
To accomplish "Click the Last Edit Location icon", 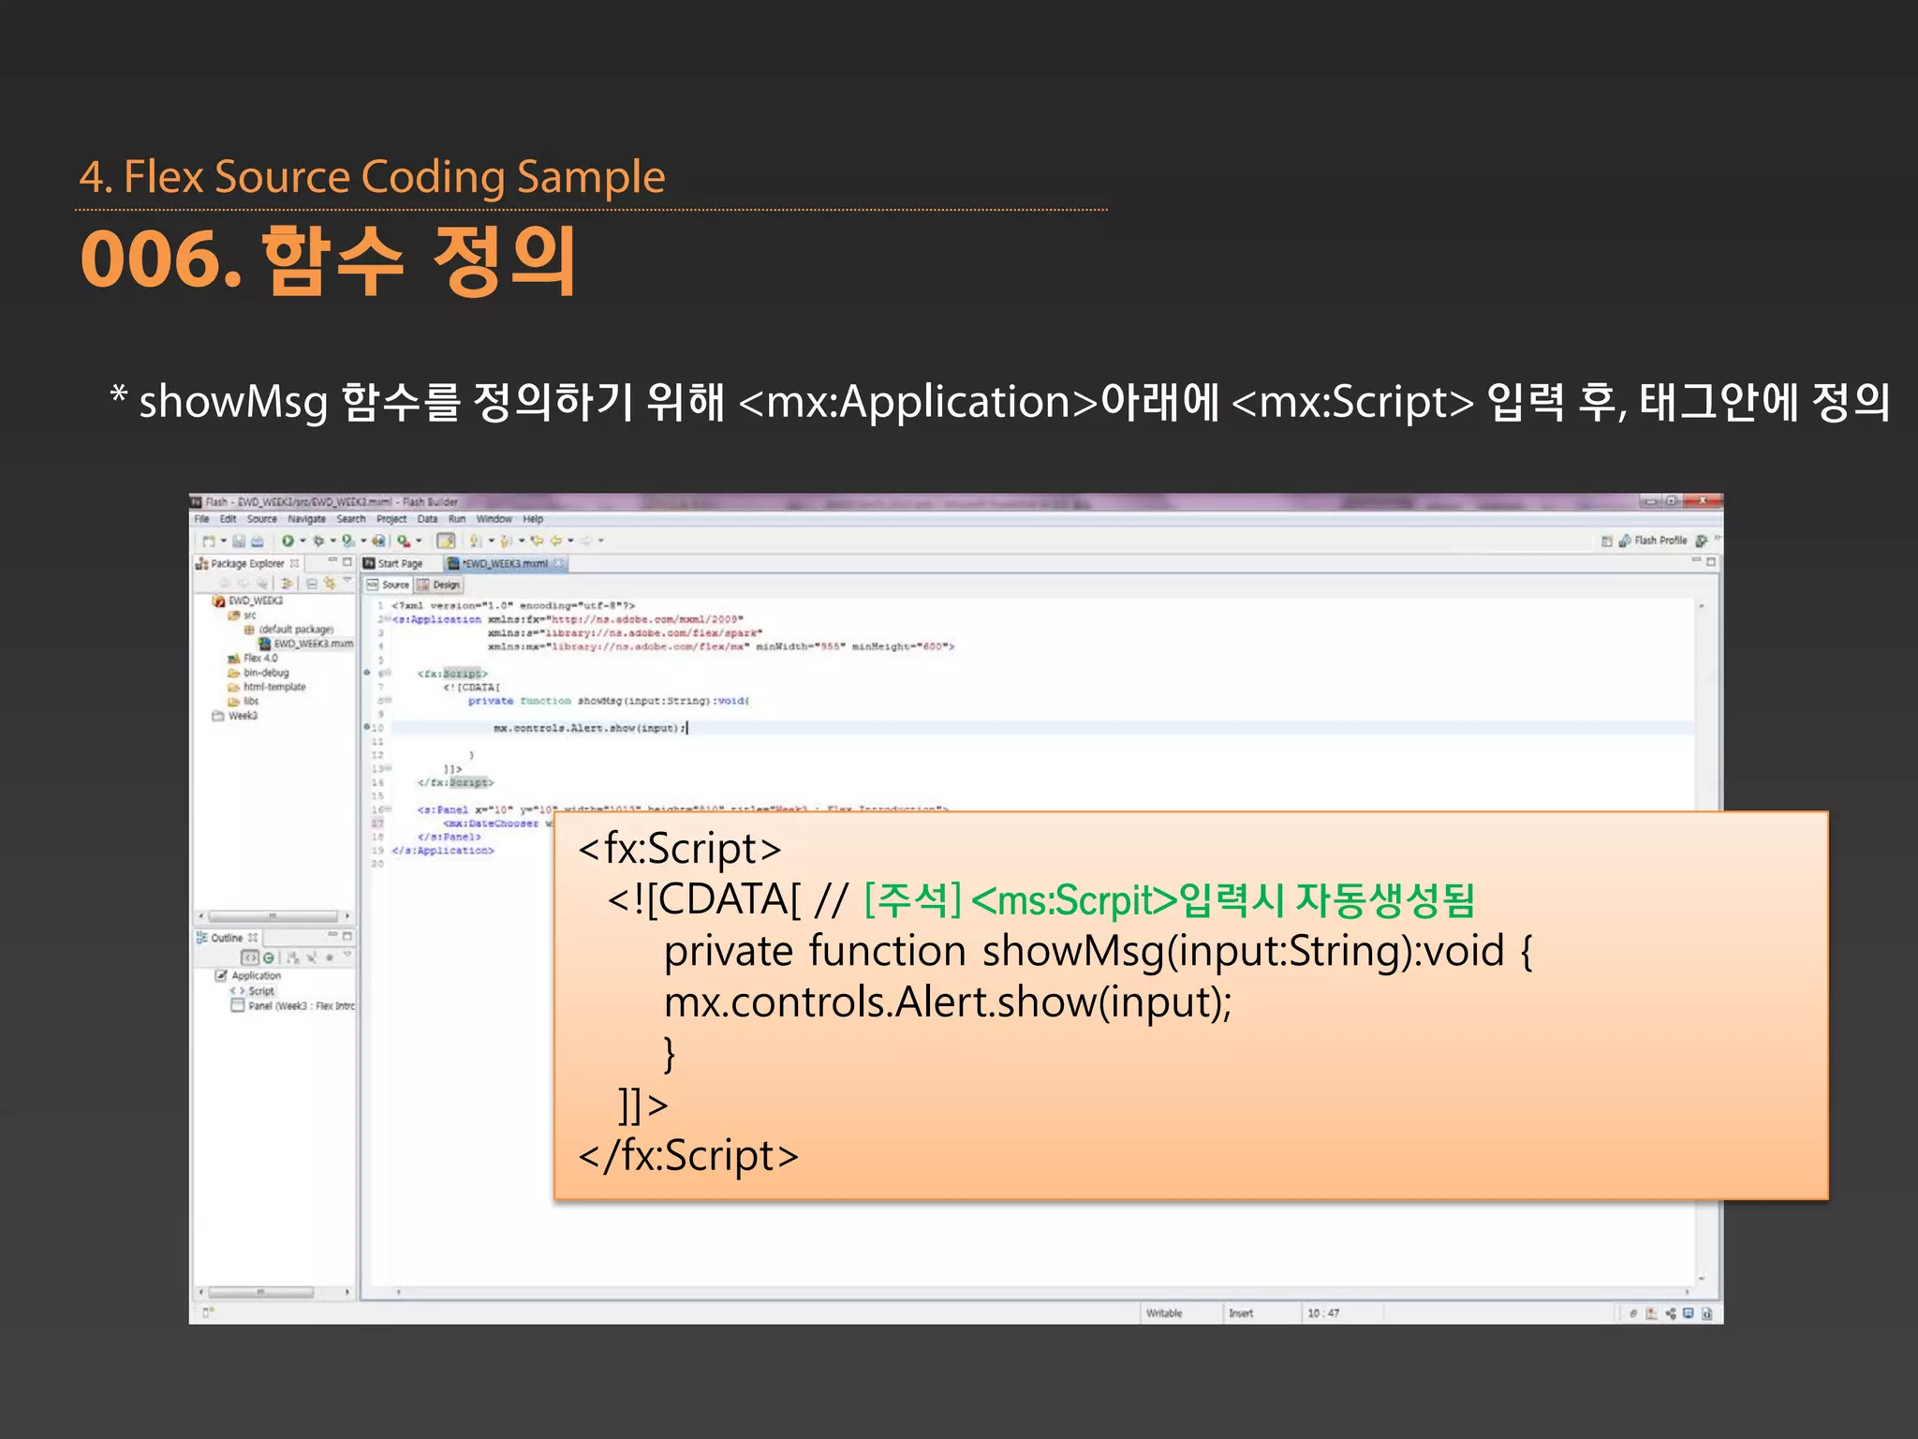I will pos(537,541).
